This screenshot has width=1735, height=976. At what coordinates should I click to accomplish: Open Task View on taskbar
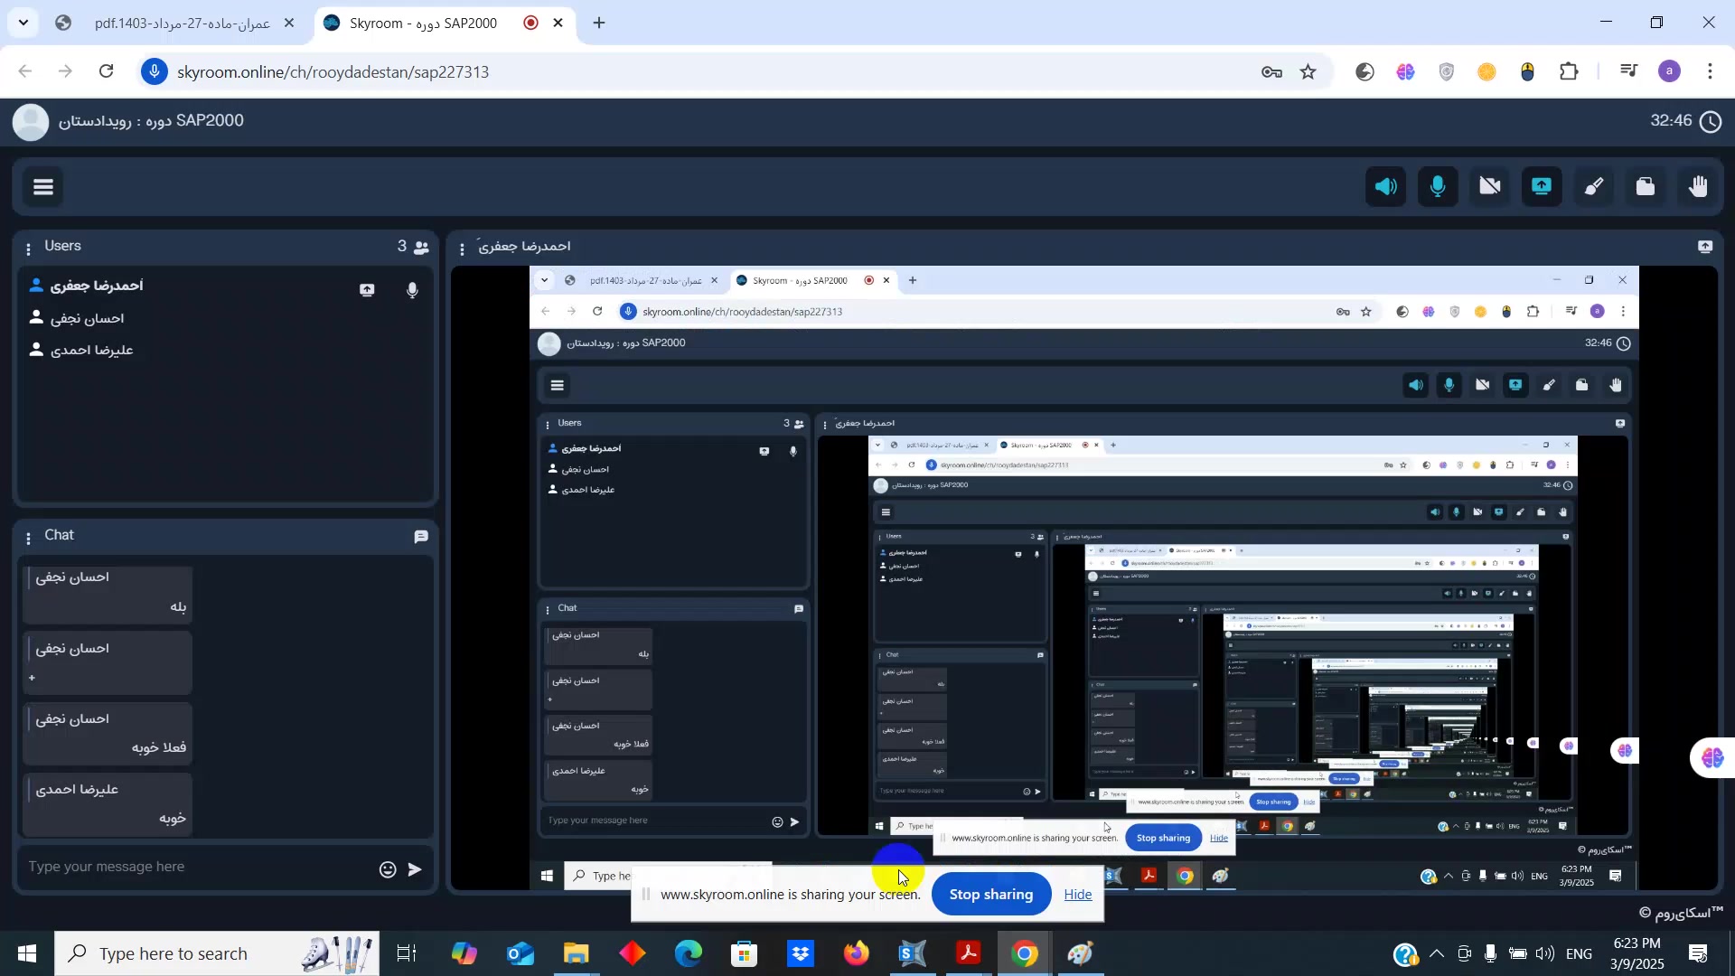407,953
